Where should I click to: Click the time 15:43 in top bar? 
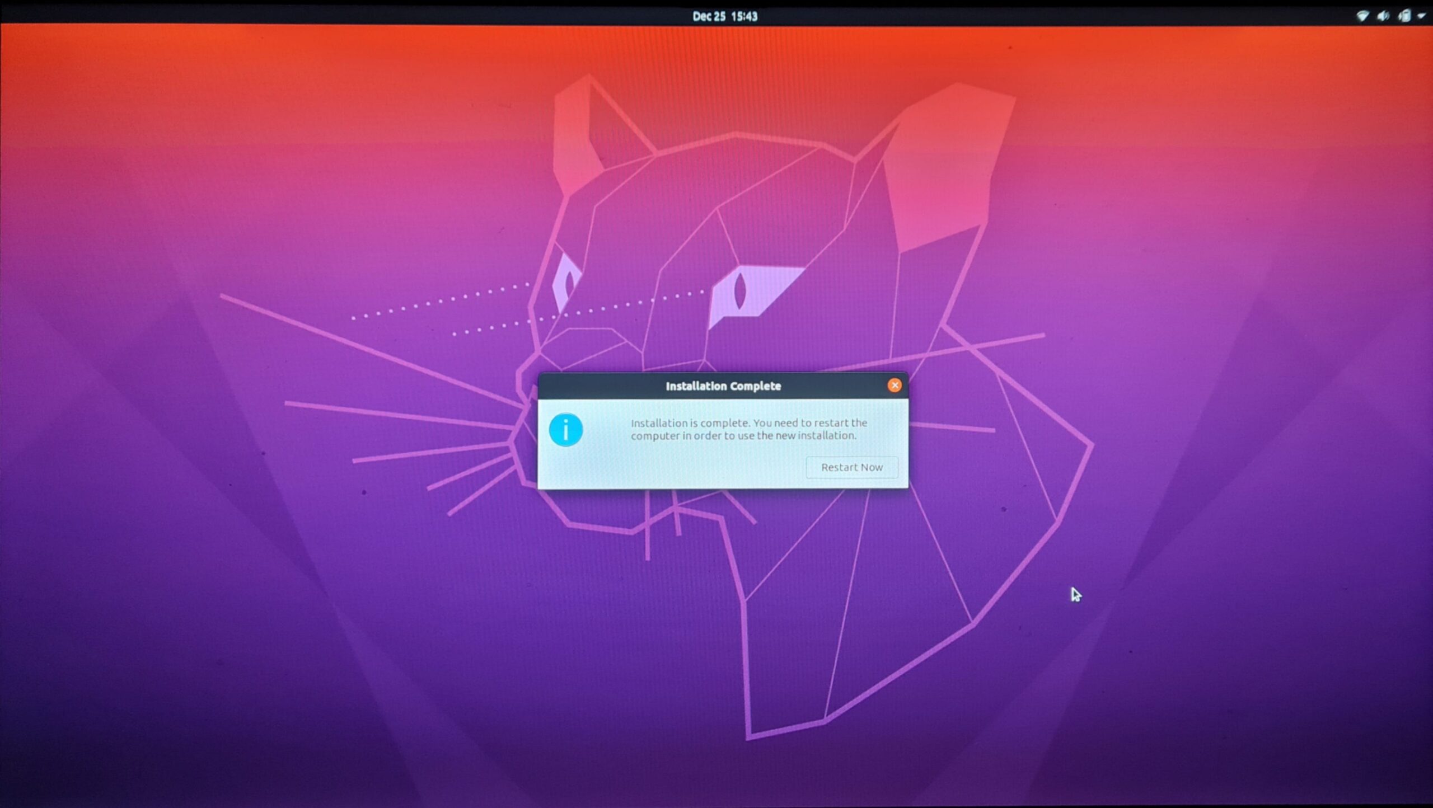click(744, 16)
